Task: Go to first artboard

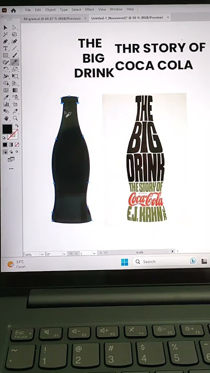Action: [71, 254]
